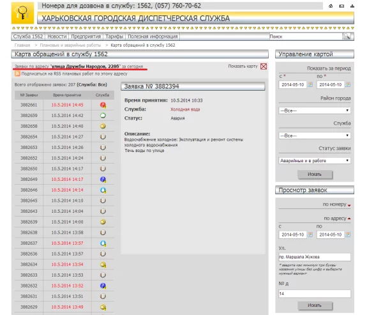The width and height of the screenshot is (383, 315).
Task: Open the 'Район города' dropdown
Action: pyautogui.click(x=314, y=110)
